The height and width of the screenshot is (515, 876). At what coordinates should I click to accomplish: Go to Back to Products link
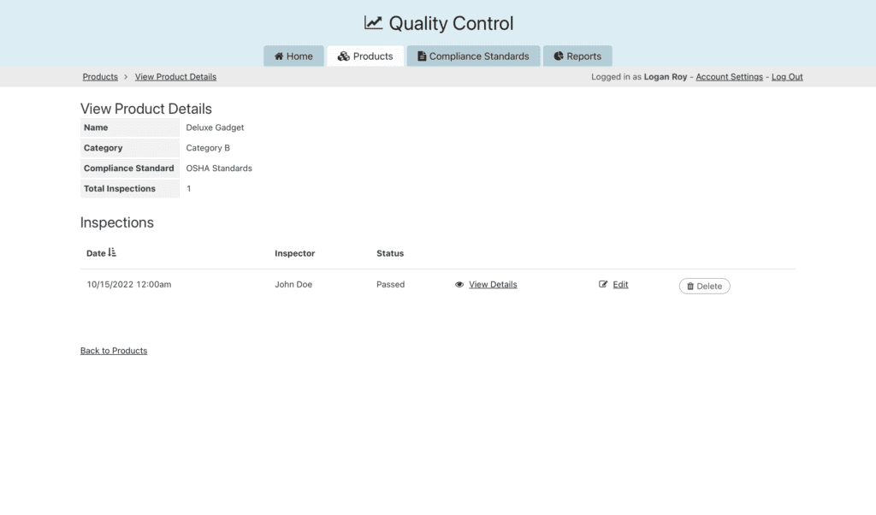click(114, 351)
